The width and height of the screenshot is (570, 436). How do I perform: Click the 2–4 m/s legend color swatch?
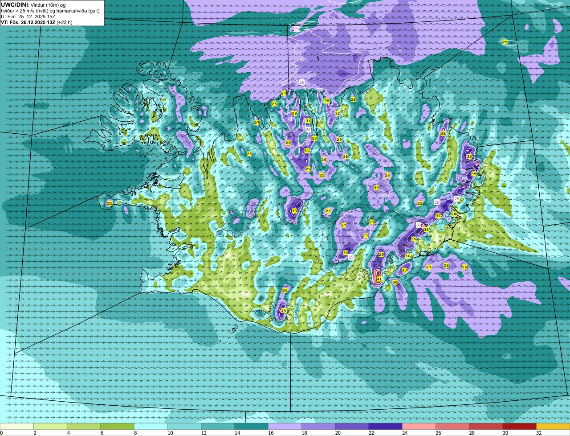50,426
